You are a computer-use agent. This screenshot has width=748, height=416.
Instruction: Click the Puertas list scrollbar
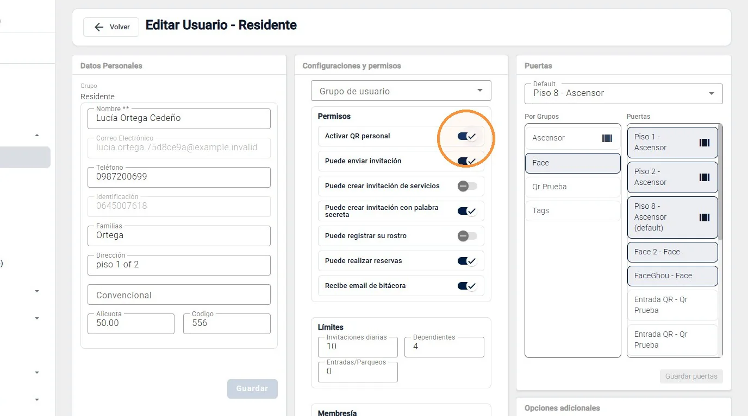click(721, 182)
